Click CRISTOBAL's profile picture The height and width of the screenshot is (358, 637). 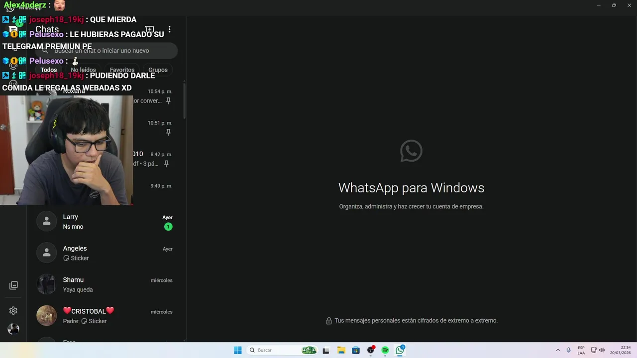(46, 316)
